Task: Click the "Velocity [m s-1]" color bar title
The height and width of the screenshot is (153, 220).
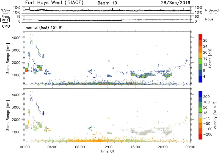Action: tap(215, 115)
